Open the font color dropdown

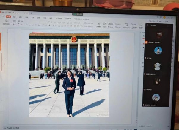pos(39,25)
